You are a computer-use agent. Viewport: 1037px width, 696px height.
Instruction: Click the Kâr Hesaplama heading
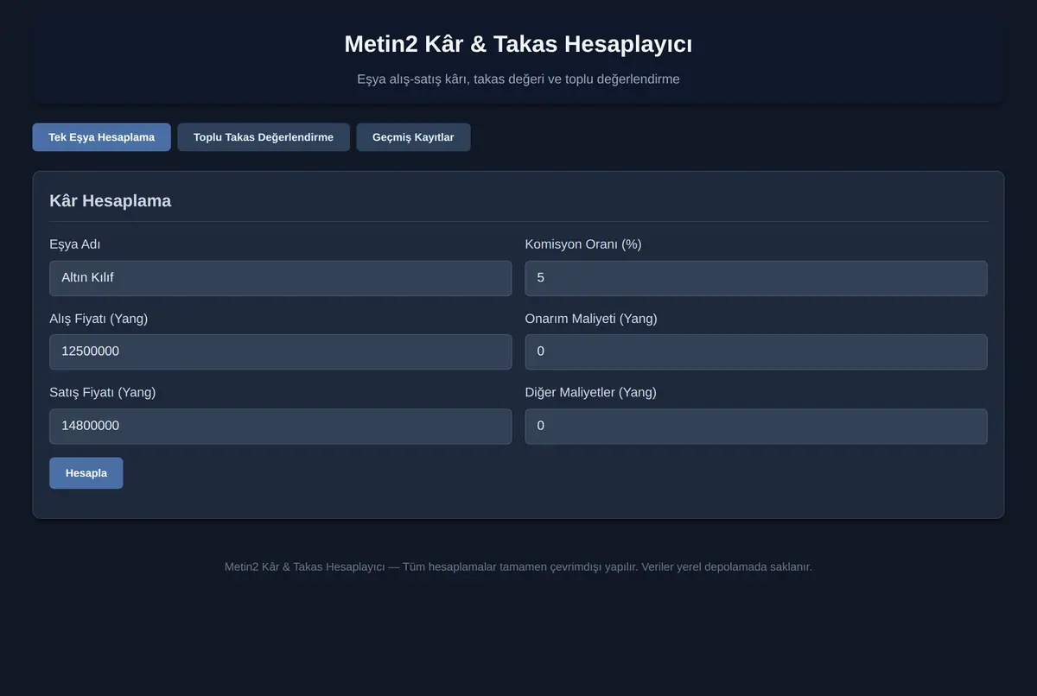click(x=111, y=200)
